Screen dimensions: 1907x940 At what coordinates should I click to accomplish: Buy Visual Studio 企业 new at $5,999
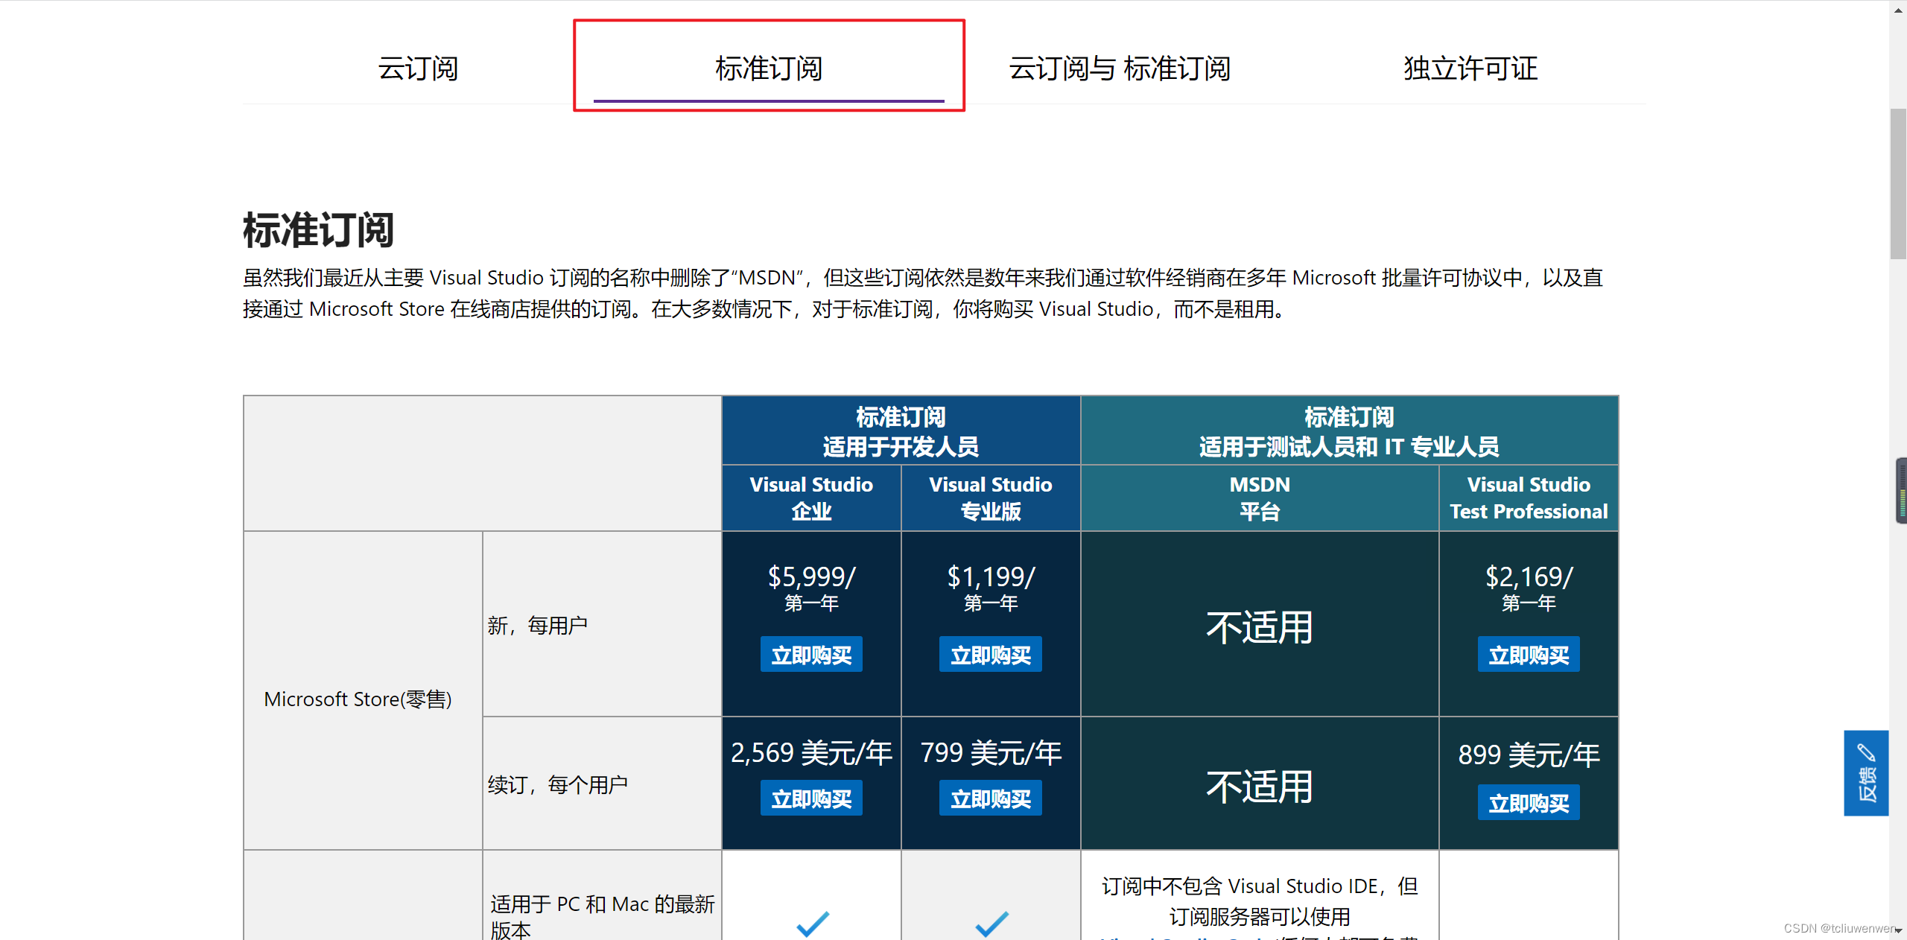pyautogui.click(x=811, y=655)
